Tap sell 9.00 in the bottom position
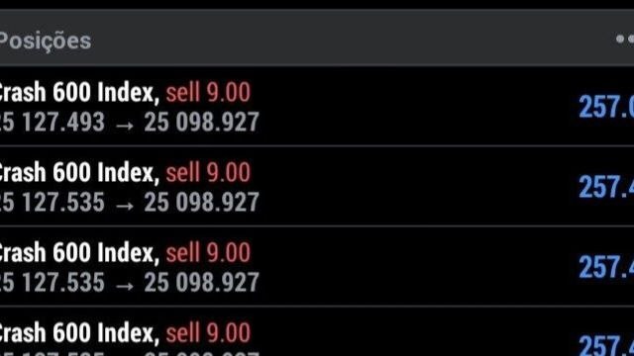Viewport: 634px width, 356px height. tap(208, 332)
